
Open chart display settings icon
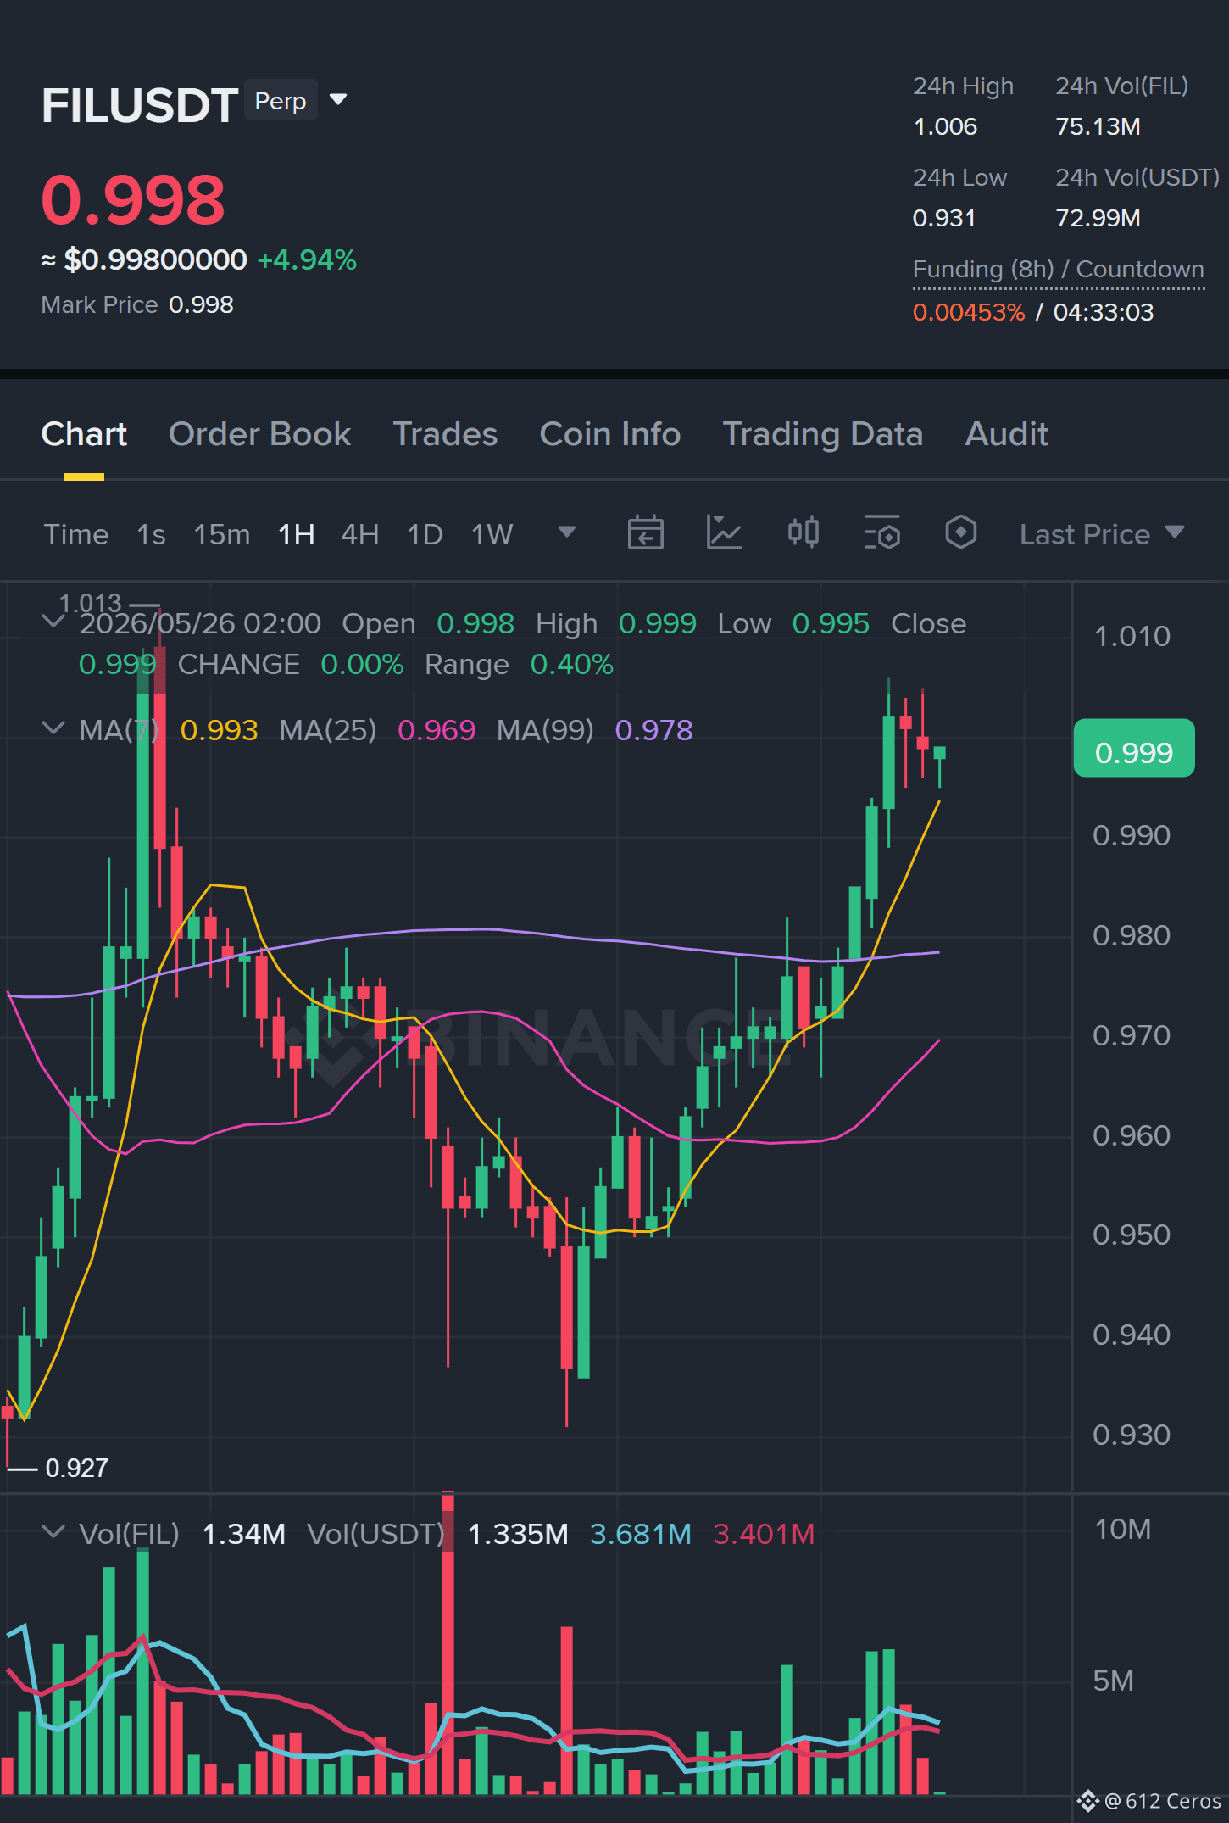pyautogui.click(x=881, y=533)
